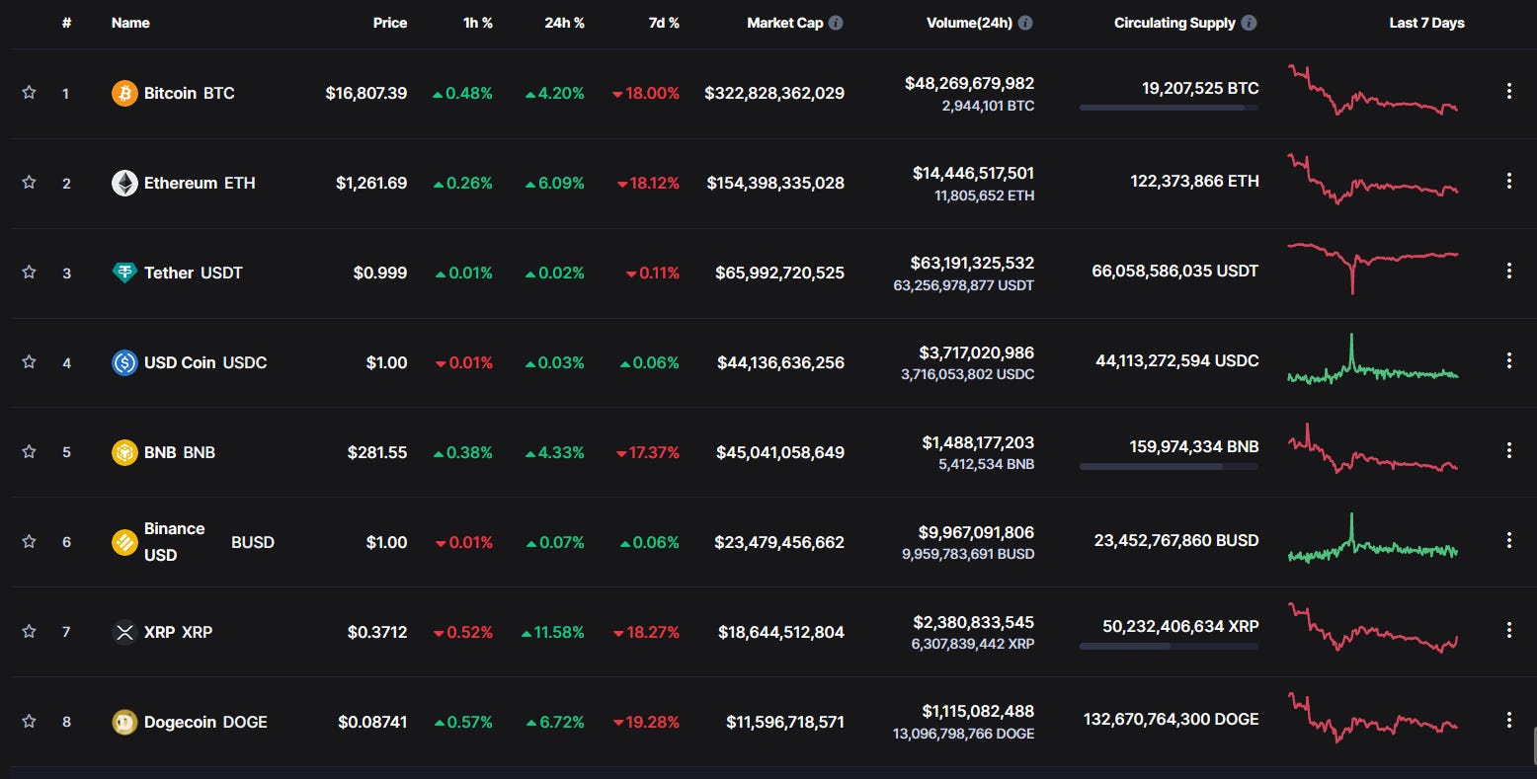This screenshot has width=1537, height=779.
Task: Click Tether supply 66,058,586,035 USDT
Action: click(1175, 271)
